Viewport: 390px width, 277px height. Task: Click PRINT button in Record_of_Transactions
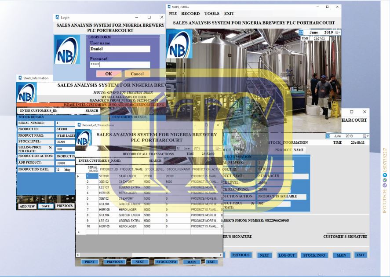(90, 262)
